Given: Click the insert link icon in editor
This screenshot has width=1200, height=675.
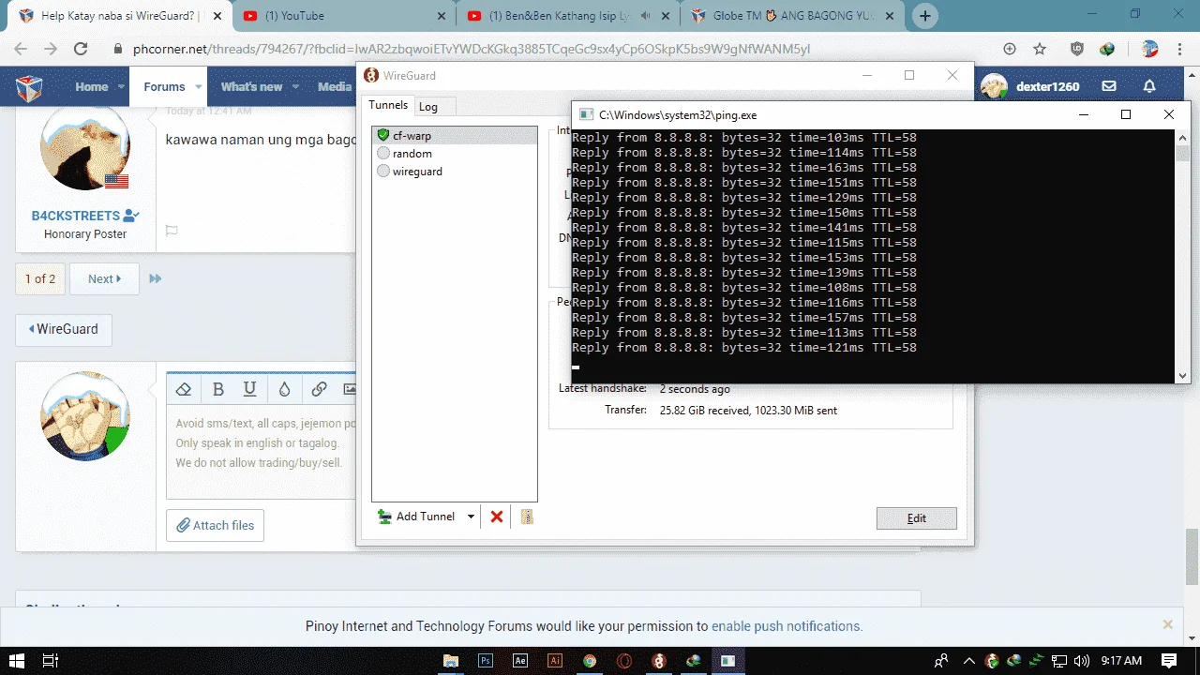Looking at the screenshot, I should [319, 389].
